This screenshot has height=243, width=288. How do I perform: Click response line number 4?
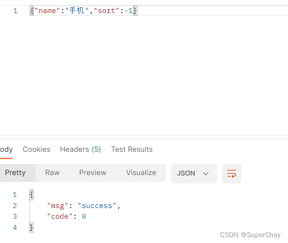tap(15, 227)
